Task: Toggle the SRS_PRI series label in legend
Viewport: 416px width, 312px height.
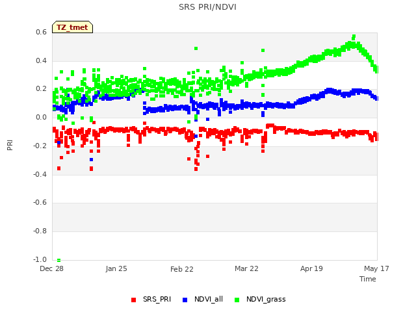Action: tap(157, 299)
